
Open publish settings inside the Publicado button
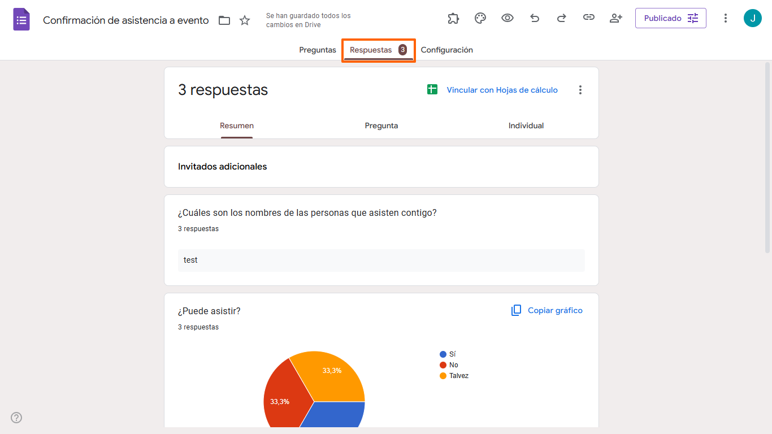693,18
